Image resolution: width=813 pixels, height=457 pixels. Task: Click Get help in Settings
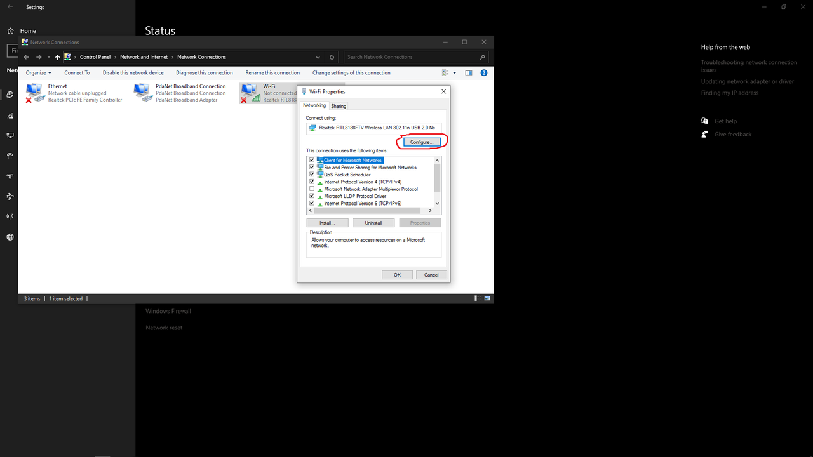tap(725, 121)
